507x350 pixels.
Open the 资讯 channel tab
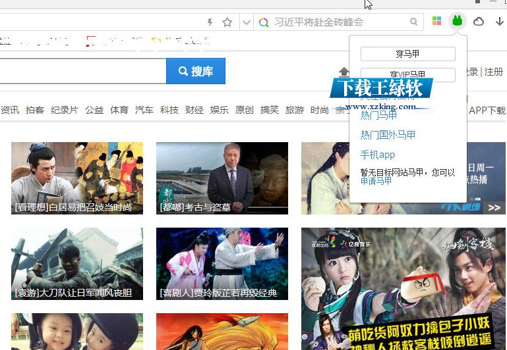click(x=10, y=110)
